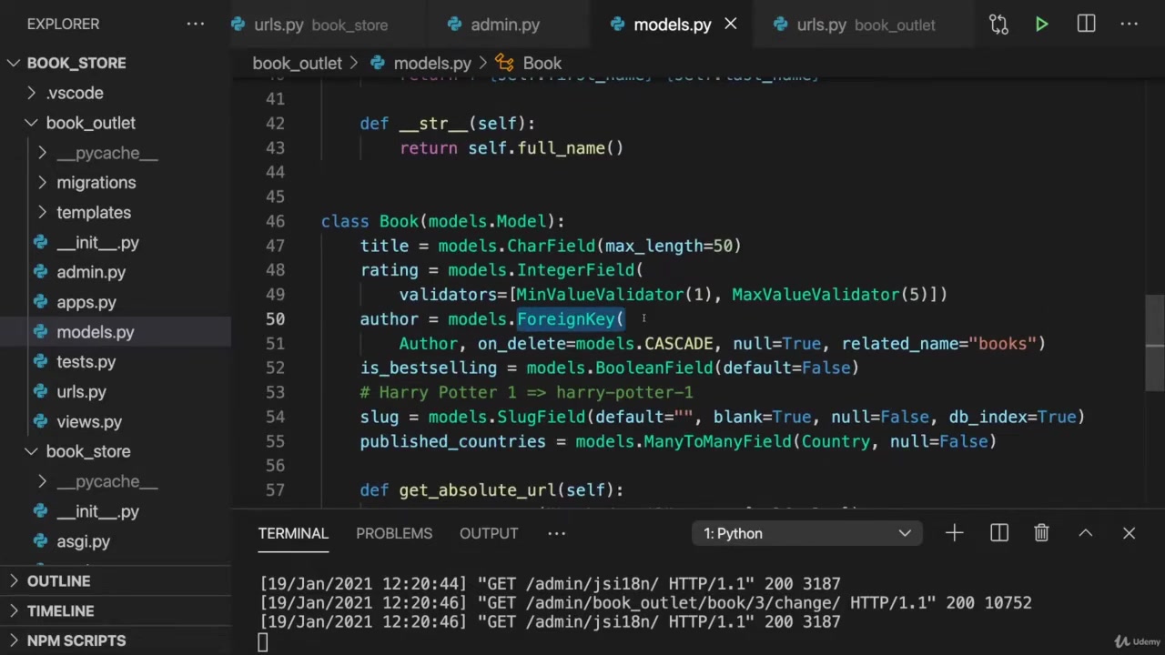Open the terminal selector dropdown '1: Python'
This screenshot has width=1165, height=655.
point(806,533)
